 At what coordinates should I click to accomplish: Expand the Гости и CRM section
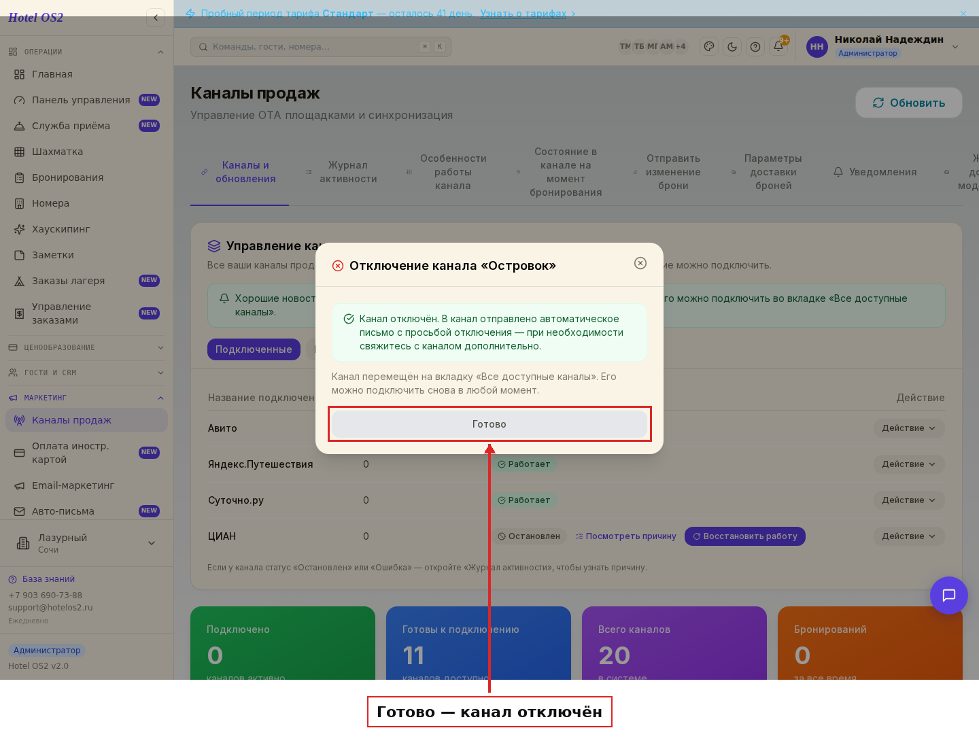click(86, 373)
